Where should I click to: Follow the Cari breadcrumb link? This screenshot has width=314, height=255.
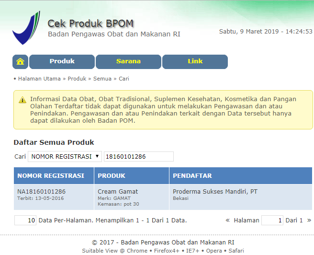coord(124,79)
